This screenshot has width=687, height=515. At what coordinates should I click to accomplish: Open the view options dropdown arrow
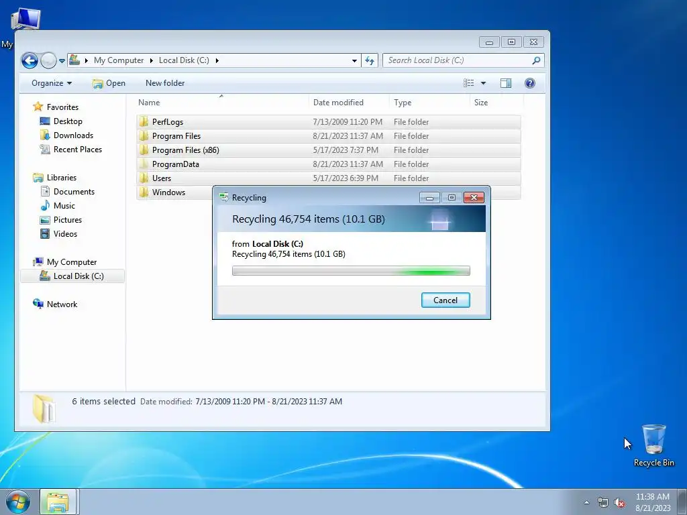[x=483, y=83]
